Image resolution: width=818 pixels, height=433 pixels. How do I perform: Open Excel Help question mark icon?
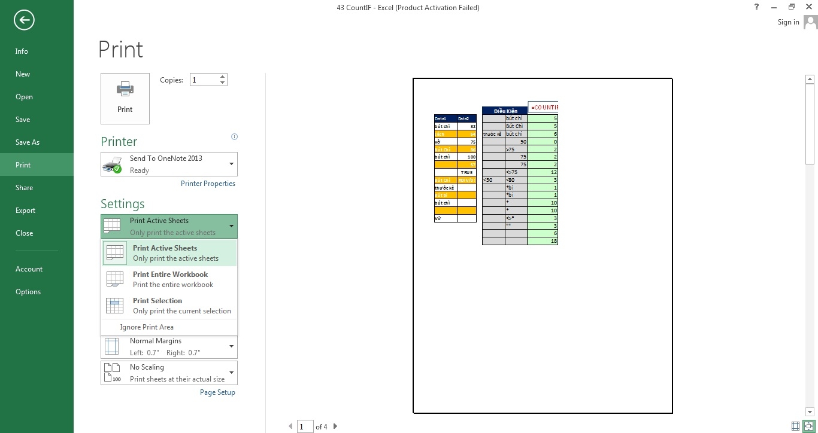click(x=758, y=7)
